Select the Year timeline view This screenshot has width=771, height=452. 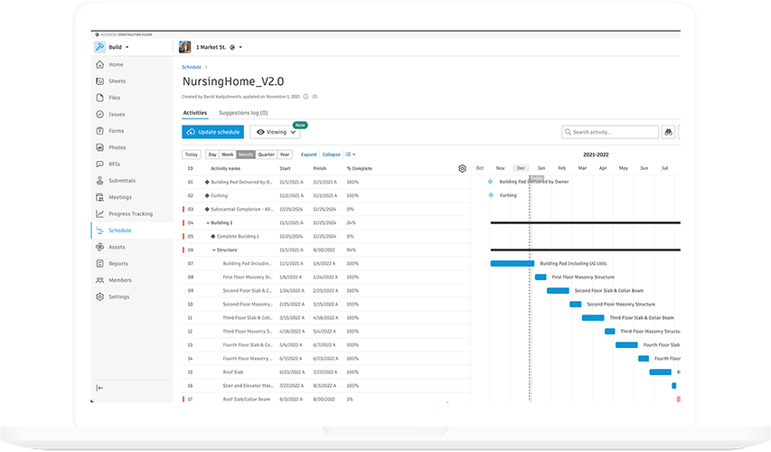285,155
